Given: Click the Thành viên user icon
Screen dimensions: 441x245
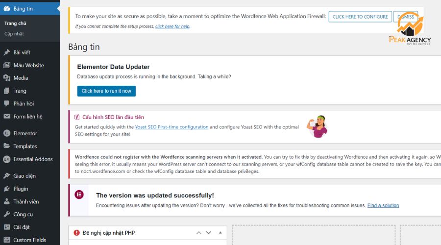Looking at the screenshot, I should click(7, 201).
